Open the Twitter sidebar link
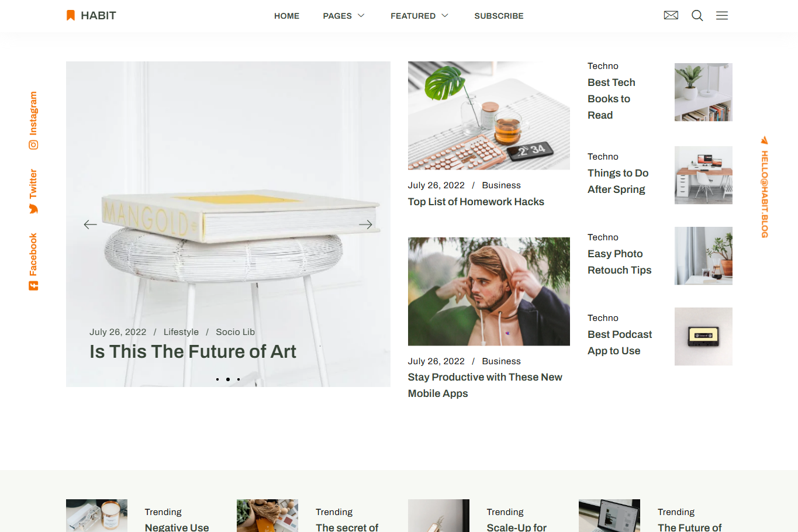 point(33,192)
